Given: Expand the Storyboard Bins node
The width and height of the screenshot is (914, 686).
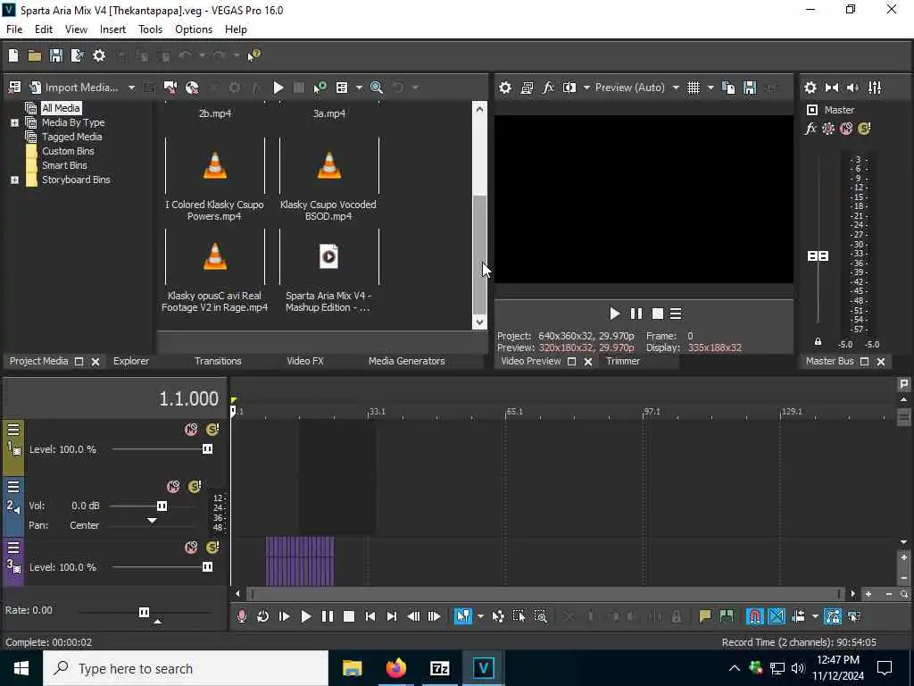Looking at the screenshot, I should tap(14, 180).
